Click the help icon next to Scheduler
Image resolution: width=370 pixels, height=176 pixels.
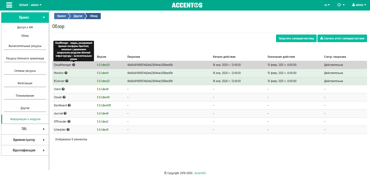[x=68, y=130]
